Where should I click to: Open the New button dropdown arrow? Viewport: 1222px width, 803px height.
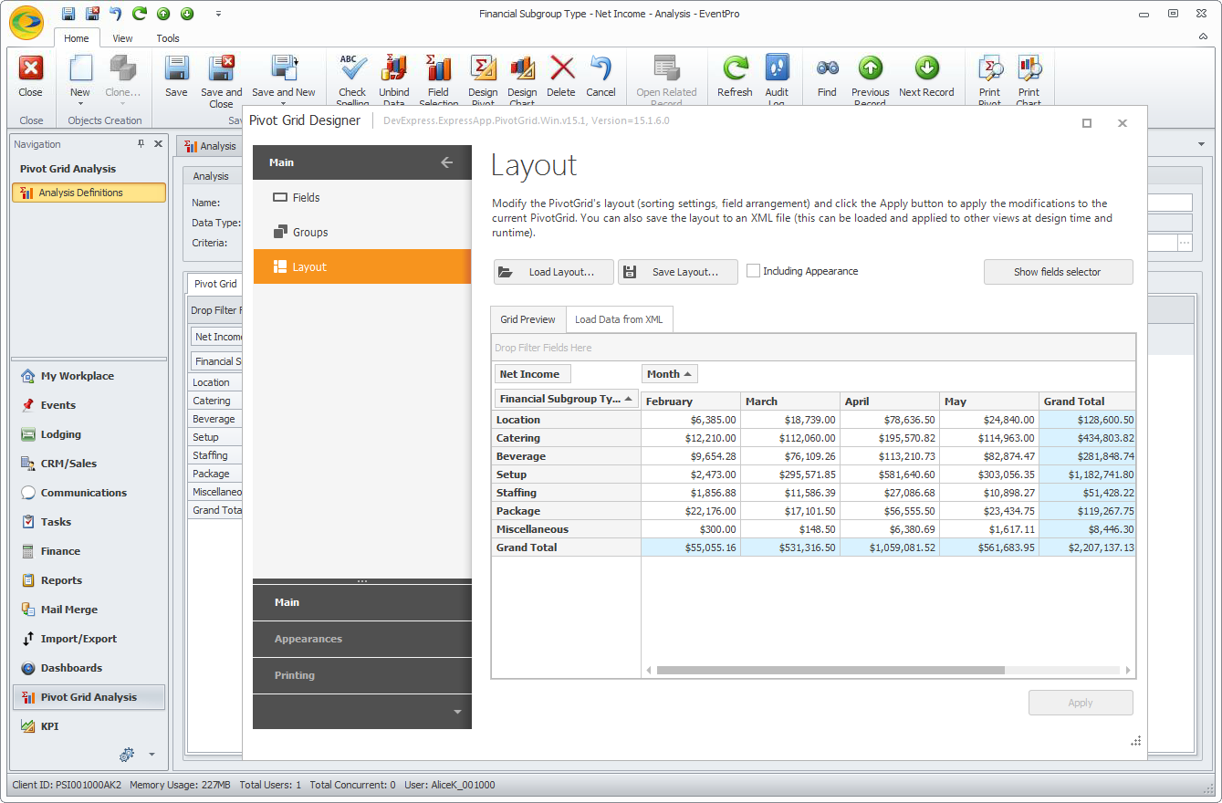coord(80,103)
